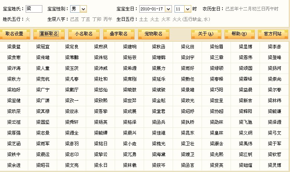Click the 叠字取名 button
This screenshot has width=290, height=172.
click(118, 34)
